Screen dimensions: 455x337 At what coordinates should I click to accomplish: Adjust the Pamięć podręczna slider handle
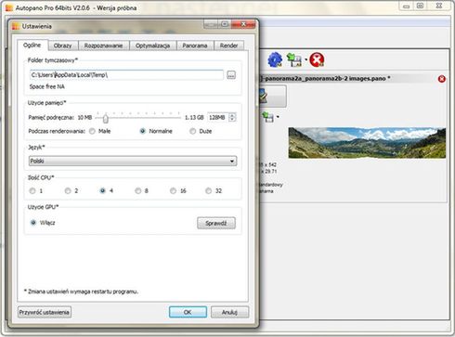[x=106, y=118]
